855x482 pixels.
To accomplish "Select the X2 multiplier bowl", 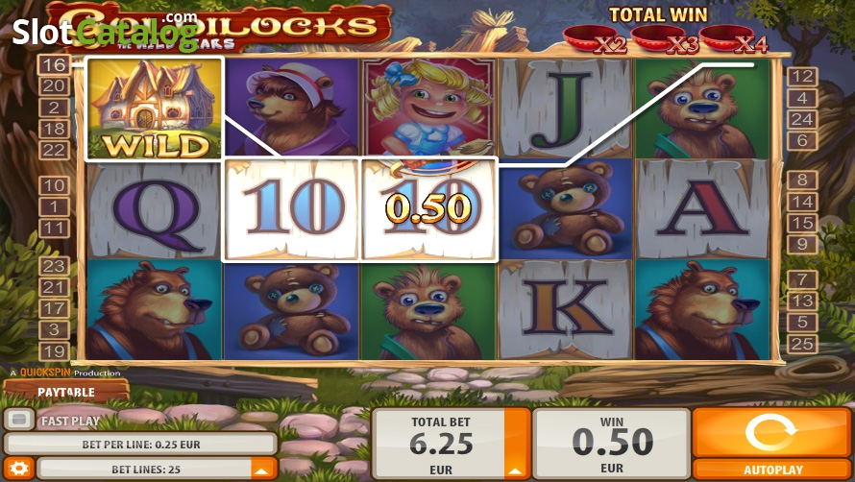I will (595, 39).
